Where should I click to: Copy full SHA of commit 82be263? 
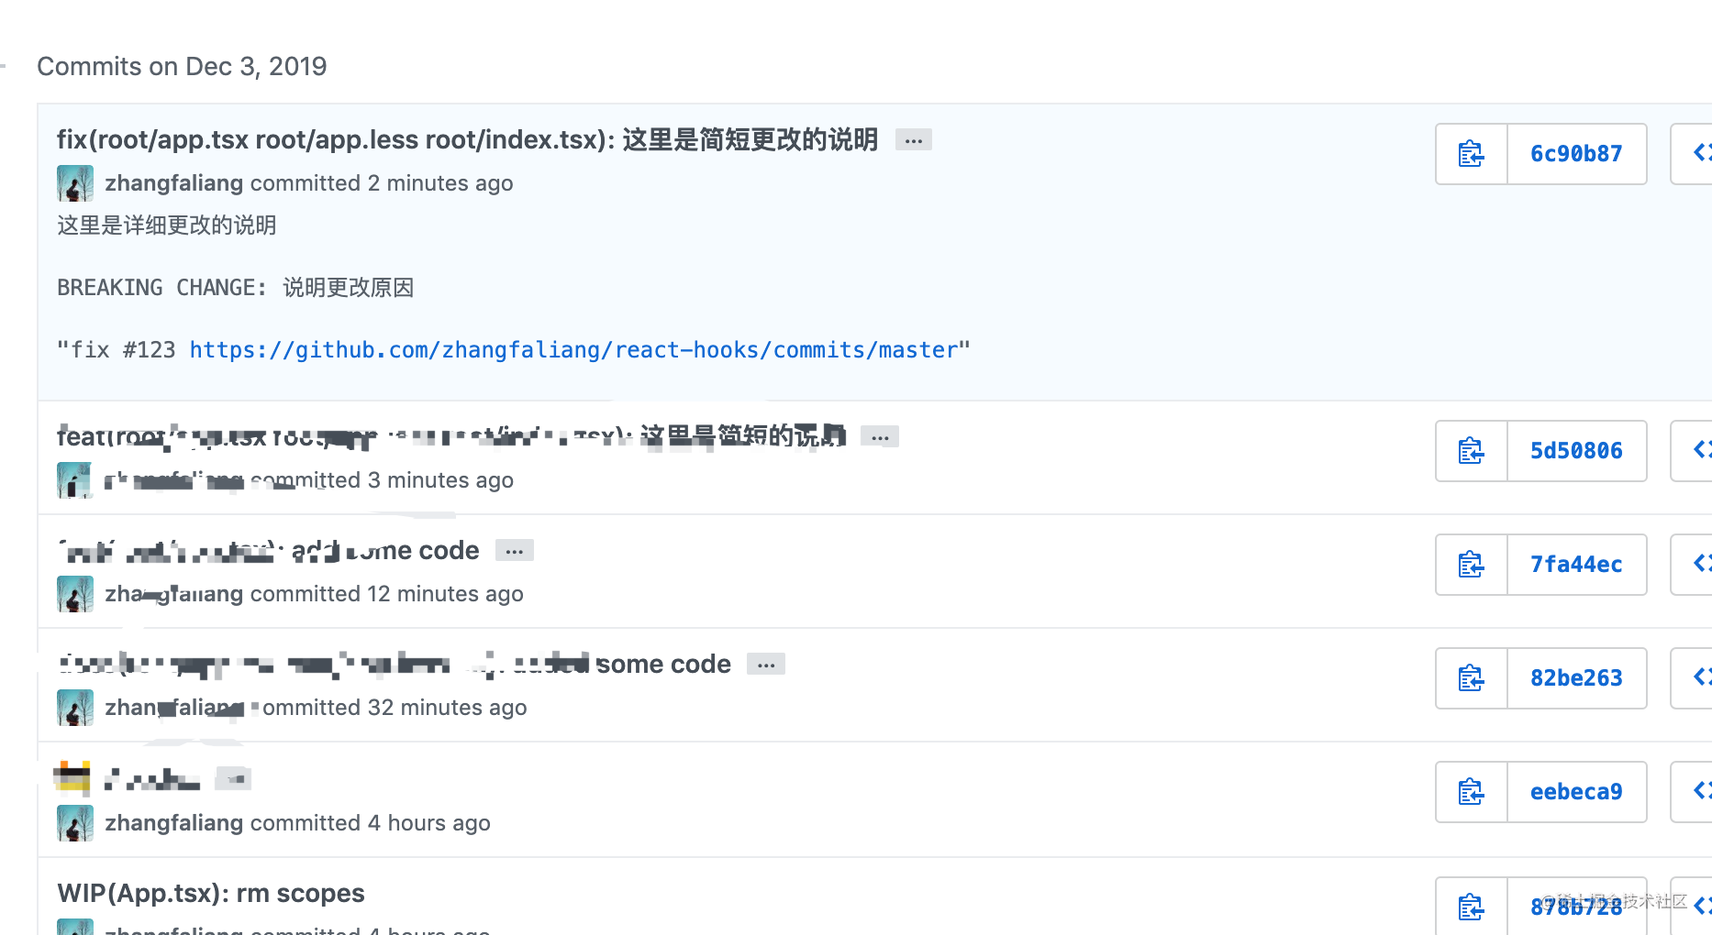point(1472,678)
